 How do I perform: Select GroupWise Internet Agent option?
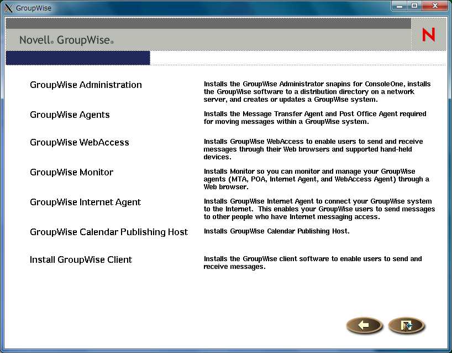(85, 203)
